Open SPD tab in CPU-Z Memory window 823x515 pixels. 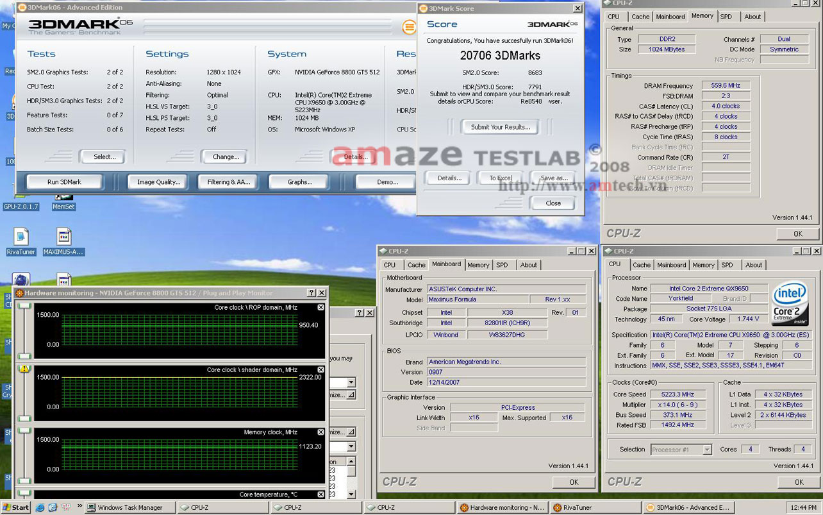pyautogui.click(x=726, y=17)
